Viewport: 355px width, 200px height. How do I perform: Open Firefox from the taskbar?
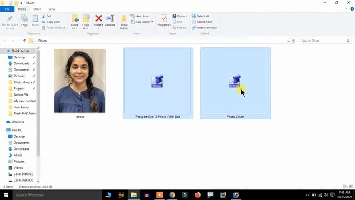tap(197, 195)
